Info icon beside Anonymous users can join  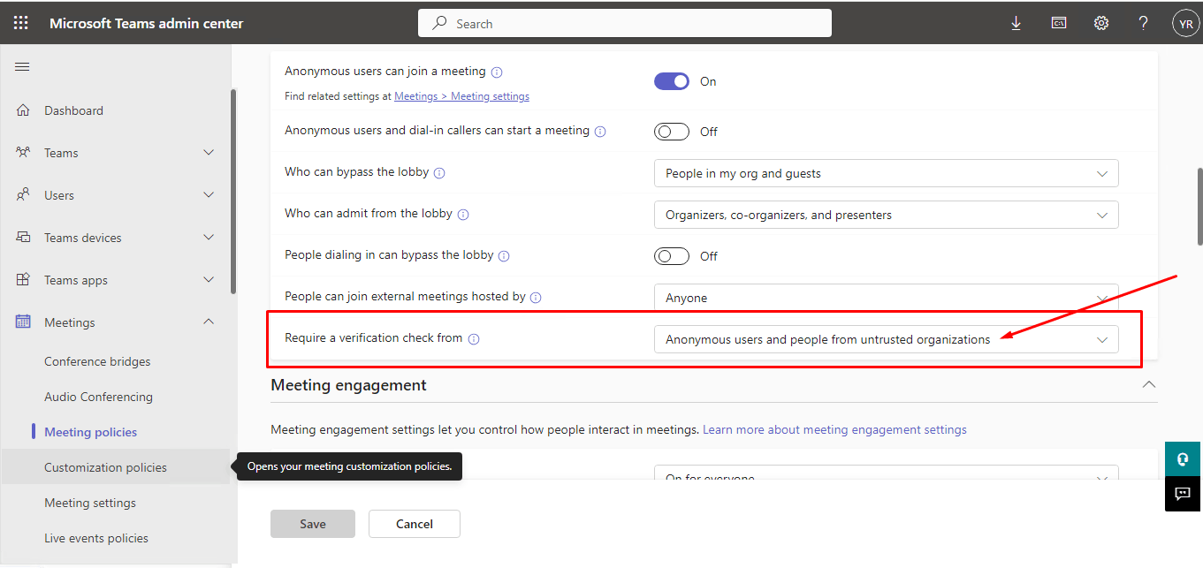[x=497, y=72]
